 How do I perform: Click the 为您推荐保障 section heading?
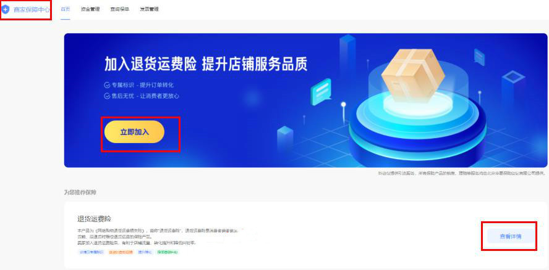pyautogui.click(x=80, y=192)
